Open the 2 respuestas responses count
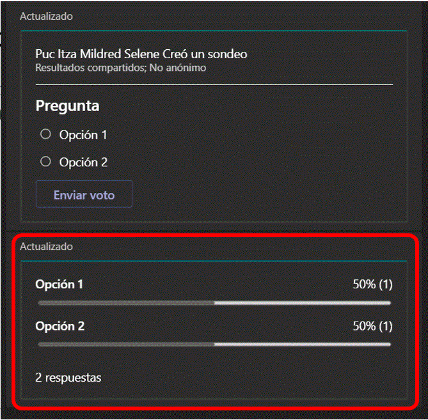Viewport: 428px width, 420px height. 68,377
